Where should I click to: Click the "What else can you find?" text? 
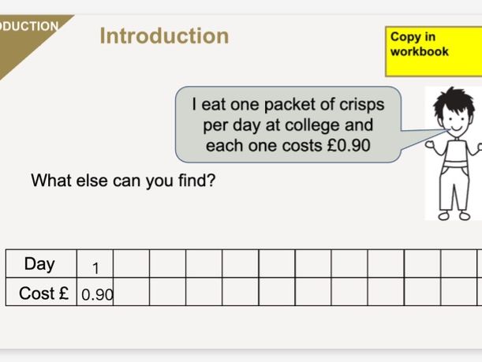[x=123, y=181]
